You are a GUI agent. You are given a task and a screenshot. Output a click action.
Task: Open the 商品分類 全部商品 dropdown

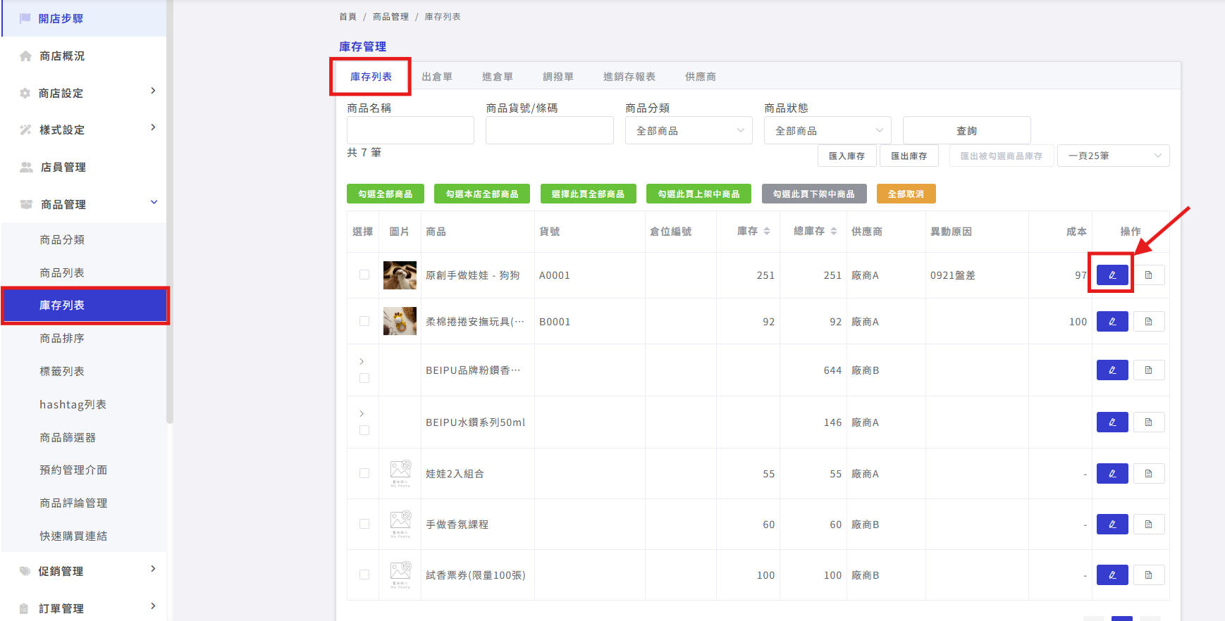[x=689, y=130]
